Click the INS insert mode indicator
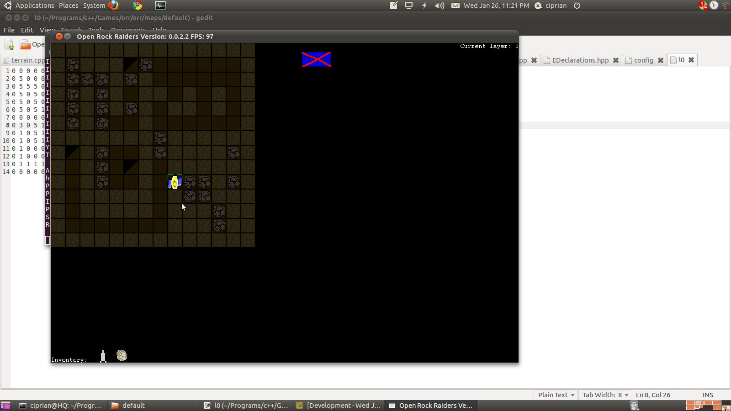 (x=708, y=395)
